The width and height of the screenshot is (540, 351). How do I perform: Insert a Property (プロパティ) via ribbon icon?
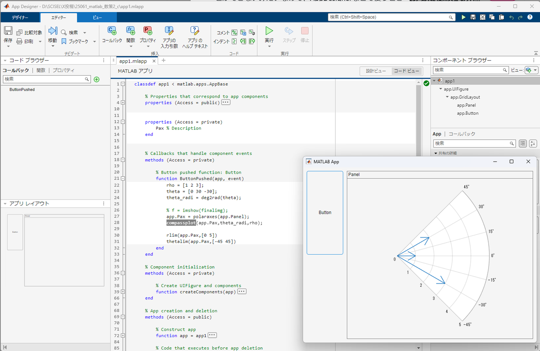[x=148, y=30]
